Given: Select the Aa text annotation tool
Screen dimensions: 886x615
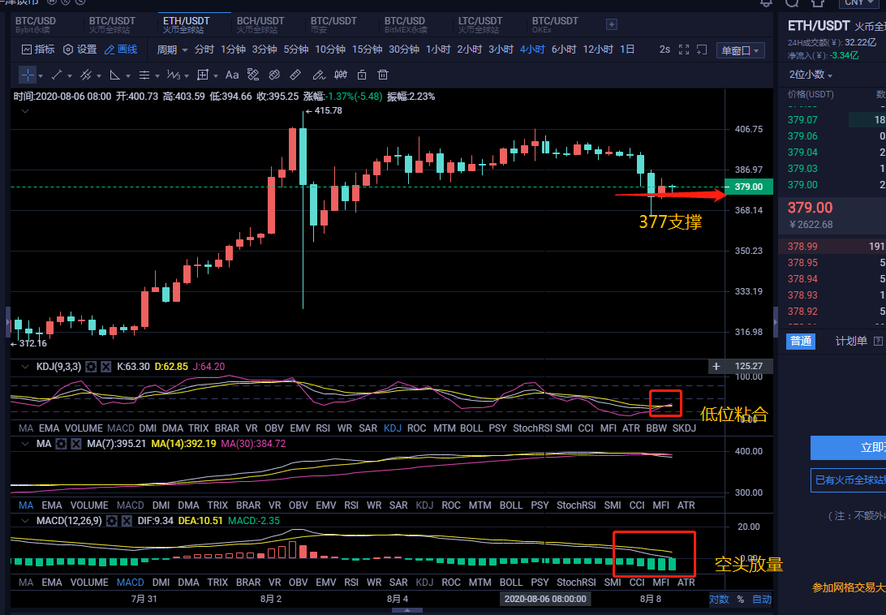Looking at the screenshot, I should coord(232,75).
